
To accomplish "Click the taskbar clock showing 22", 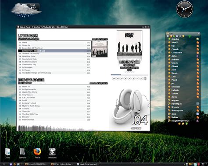I will coord(204,164).
